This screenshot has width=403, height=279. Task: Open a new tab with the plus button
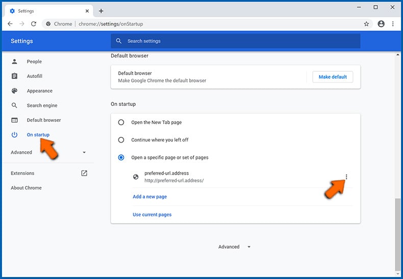tap(101, 11)
